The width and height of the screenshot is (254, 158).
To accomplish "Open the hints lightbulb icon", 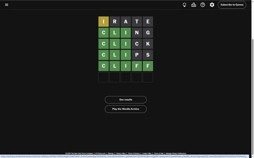I will 184,5.
